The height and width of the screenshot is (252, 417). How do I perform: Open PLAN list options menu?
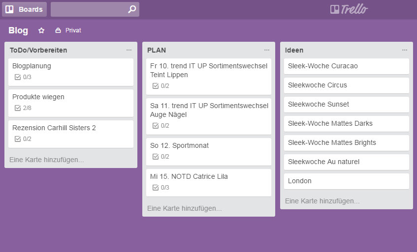[267, 50]
